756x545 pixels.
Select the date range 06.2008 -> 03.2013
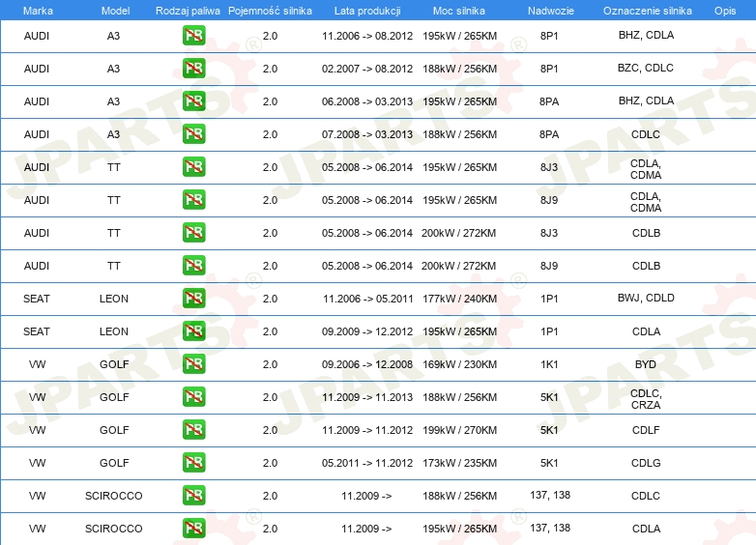[x=367, y=101]
